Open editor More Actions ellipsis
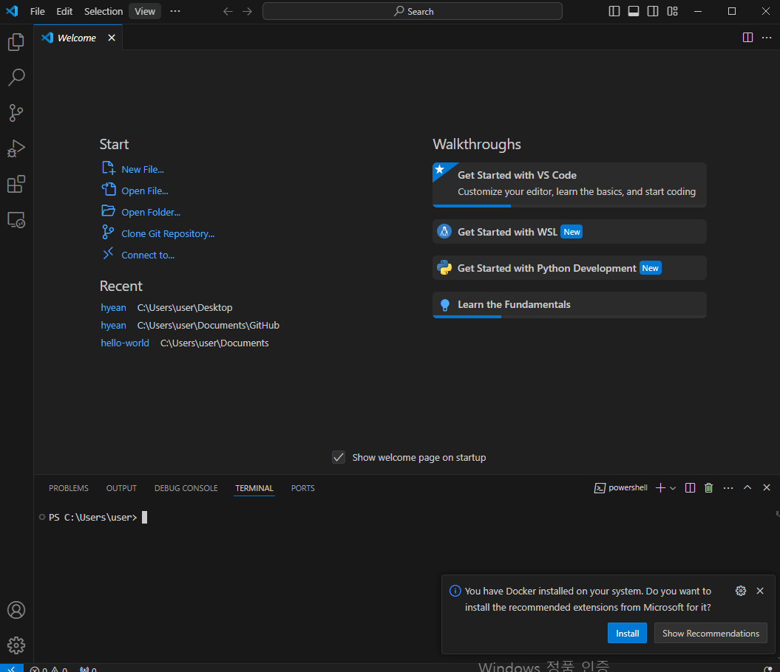Image resolution: width=780 pixels, height=672 pixels. tap(767, 37)
